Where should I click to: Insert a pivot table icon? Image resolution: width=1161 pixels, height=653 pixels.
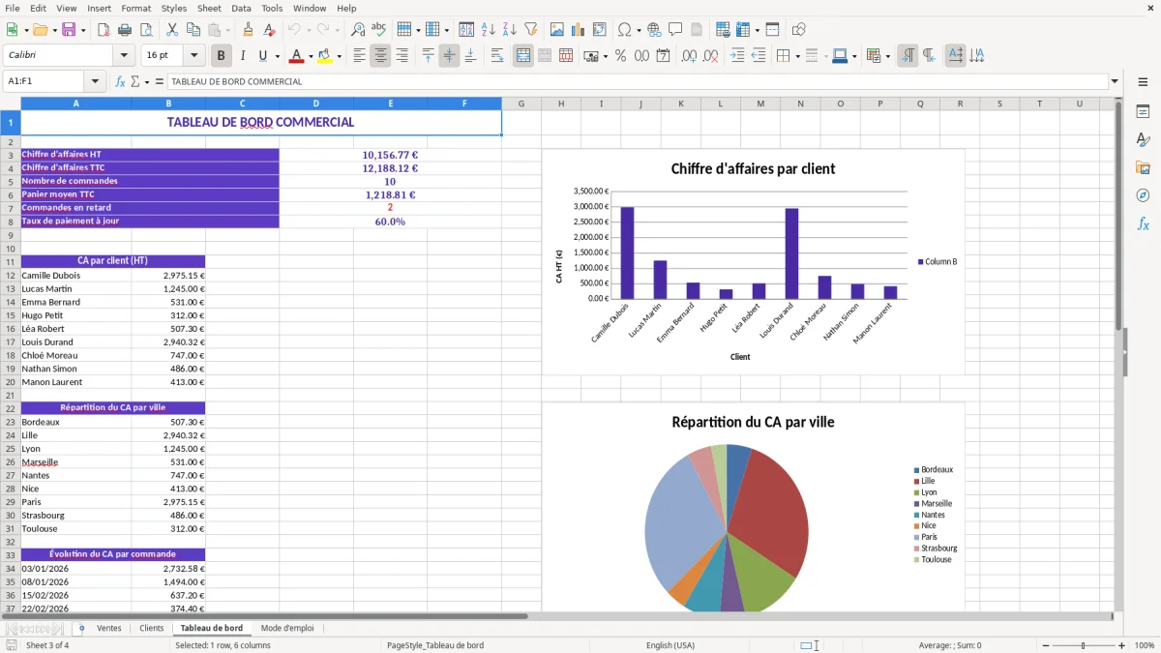(x=600, y=30)
